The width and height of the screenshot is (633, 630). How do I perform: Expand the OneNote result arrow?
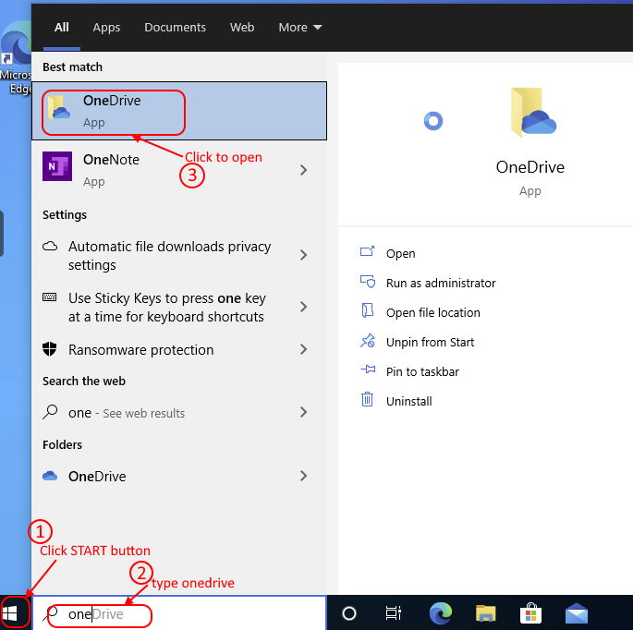pos(304,170)
